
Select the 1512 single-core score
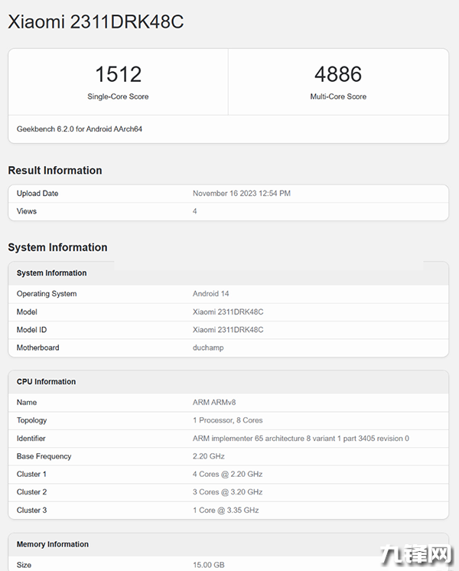118,74
